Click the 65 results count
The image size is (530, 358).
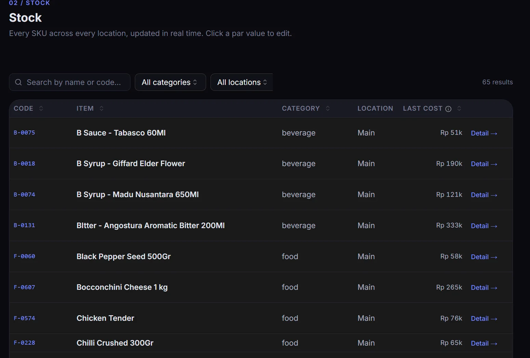click(x=498, y=82)
